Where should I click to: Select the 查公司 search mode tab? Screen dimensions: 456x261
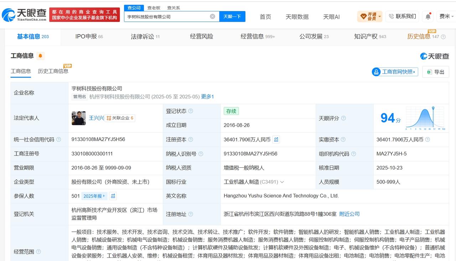(134, 8)
